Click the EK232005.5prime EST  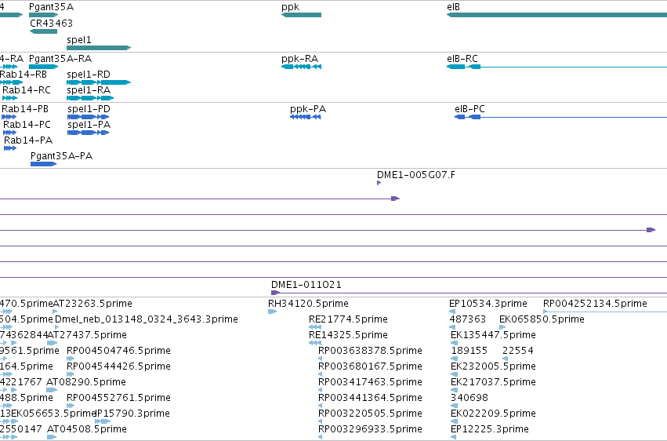[454, 374]
